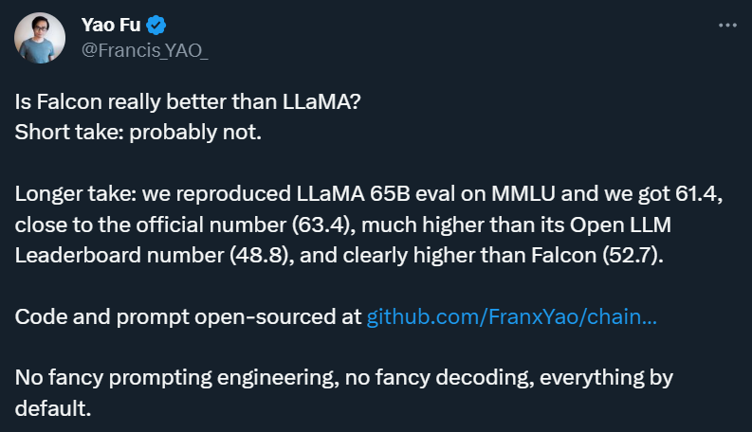Follow the github.com/FranxYao/chain link
752x432 pixels.
click(x=512, y=316)
